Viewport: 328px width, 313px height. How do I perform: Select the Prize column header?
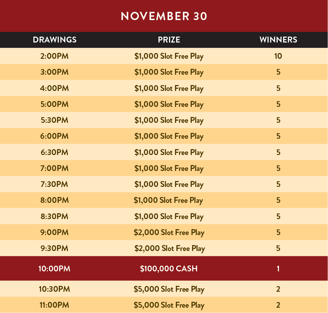169,40
